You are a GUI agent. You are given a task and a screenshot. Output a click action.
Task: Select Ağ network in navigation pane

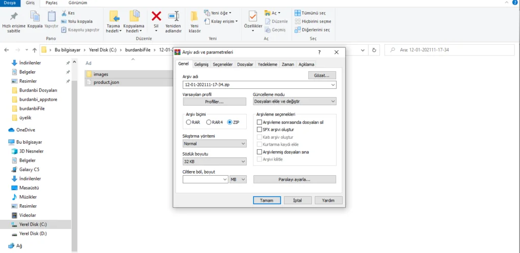tap(19, 246)
